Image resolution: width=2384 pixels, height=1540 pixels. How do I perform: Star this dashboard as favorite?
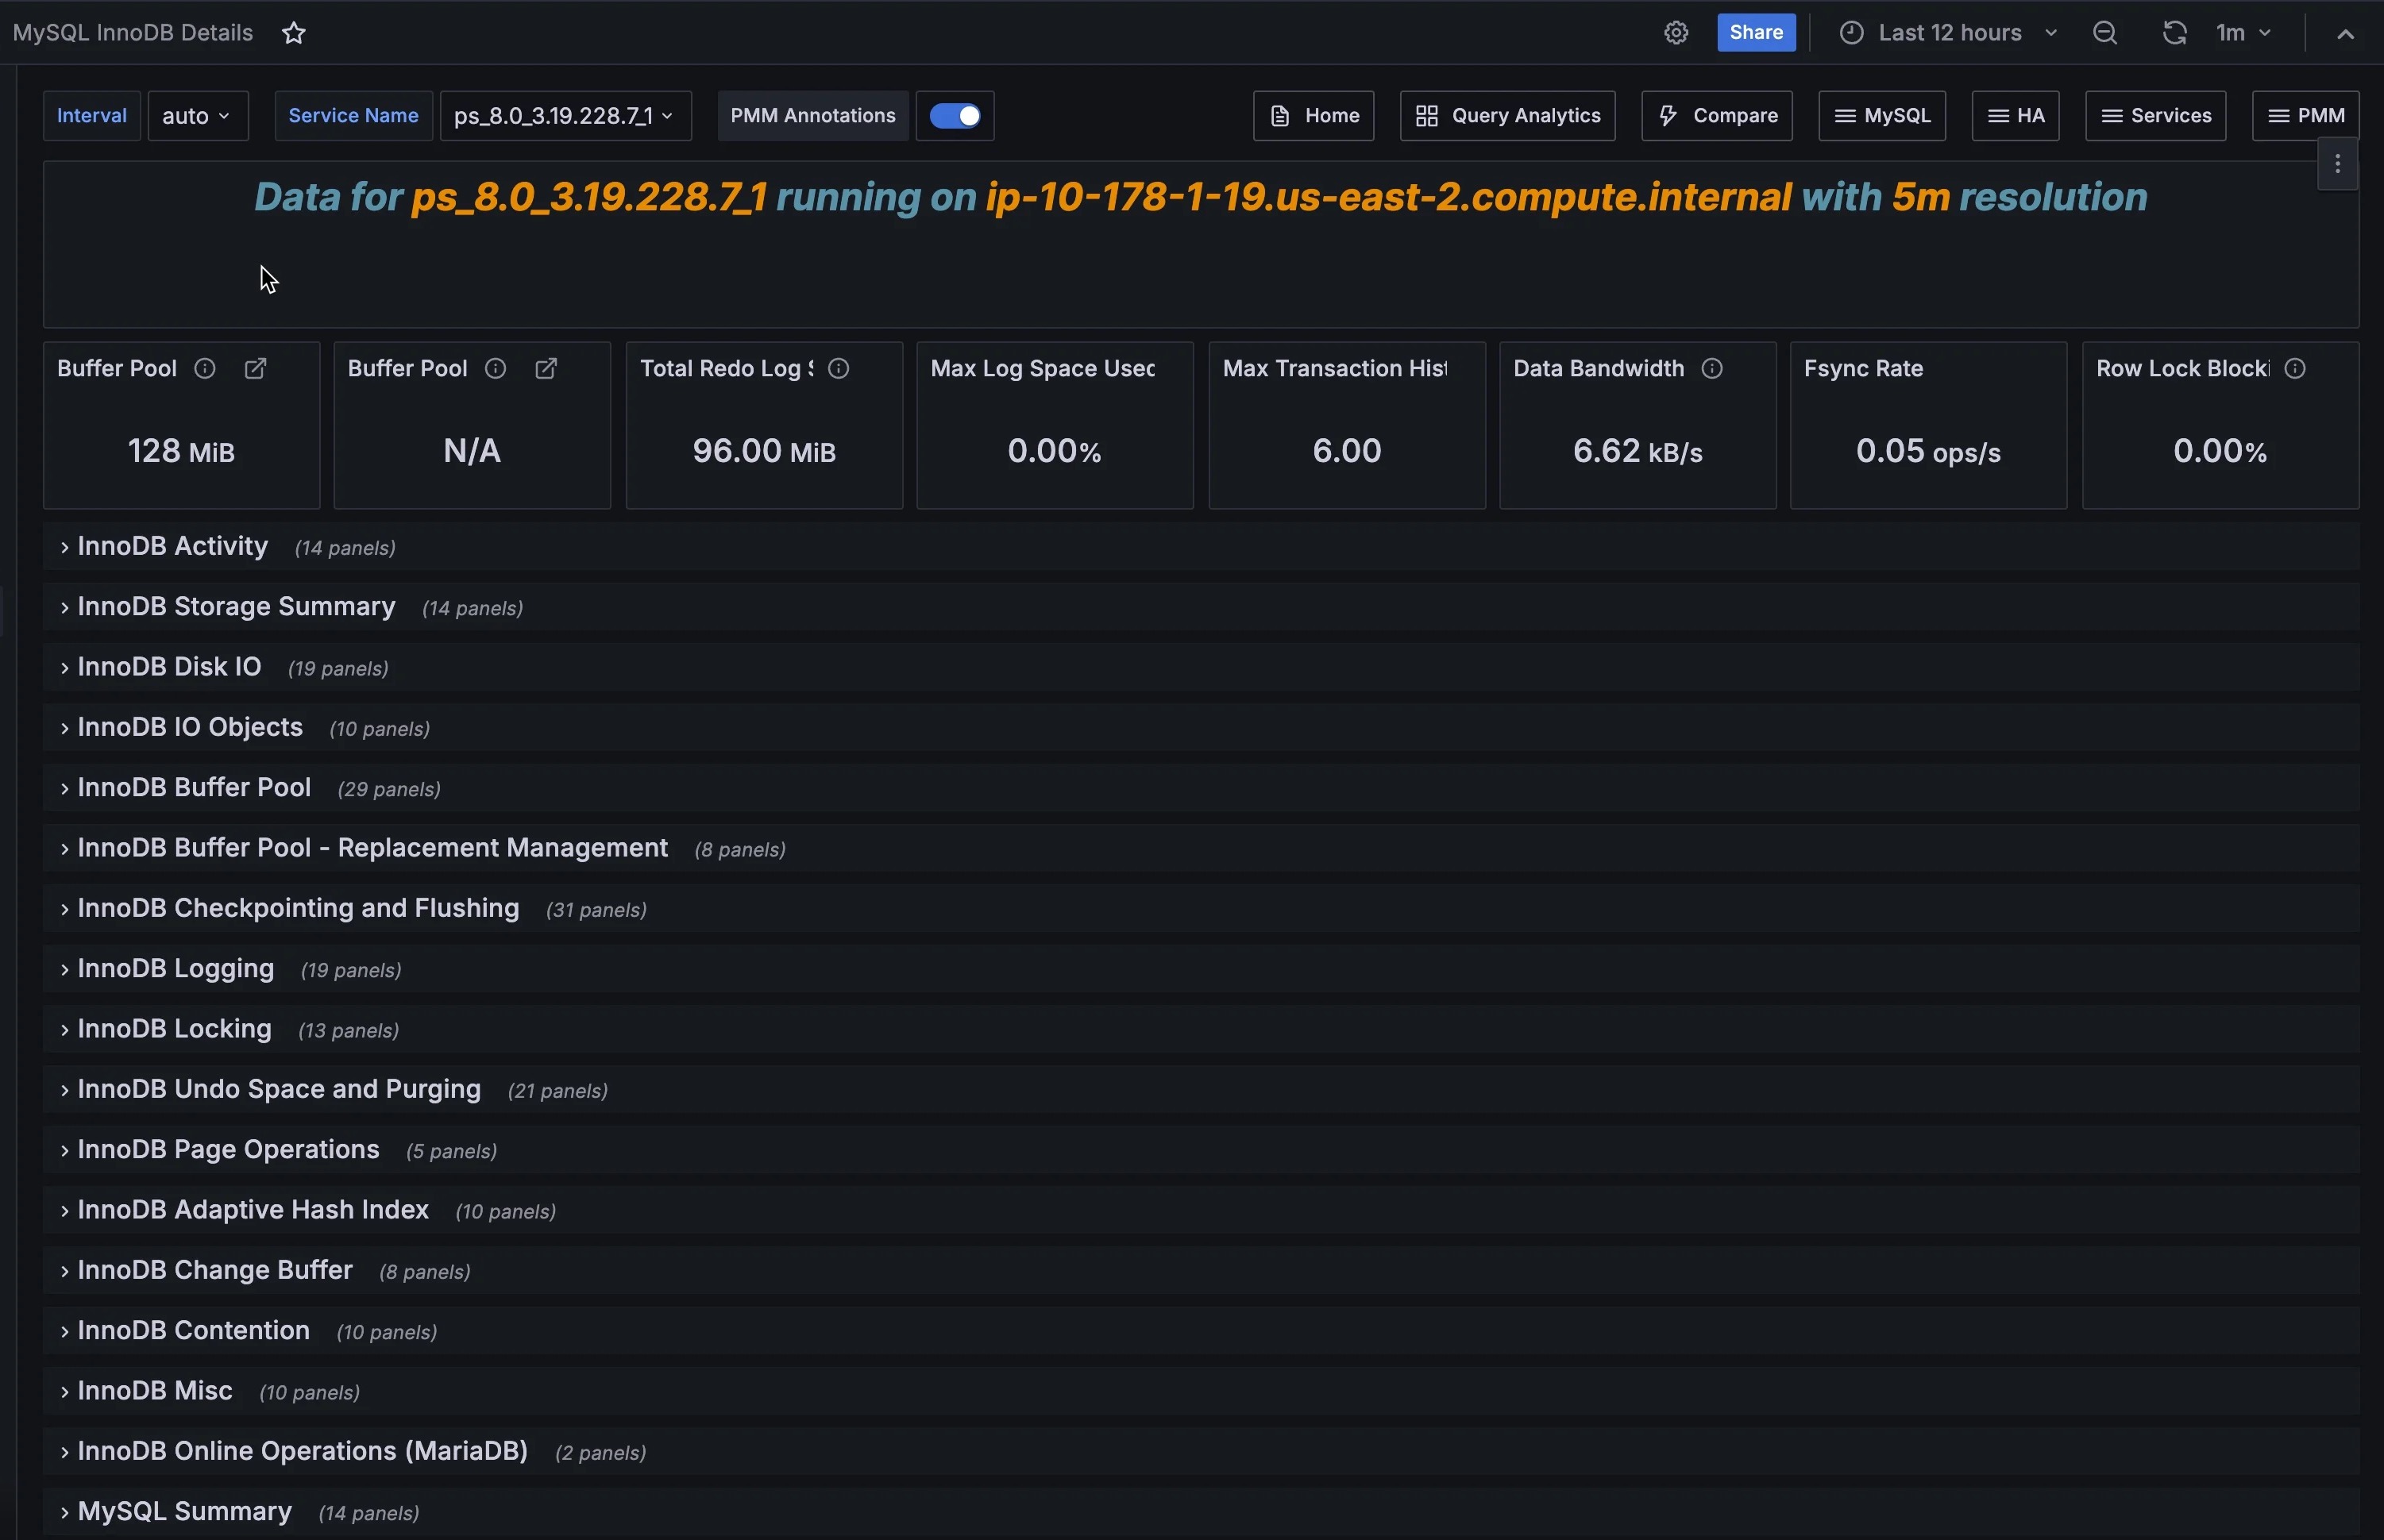pos(293,33)
